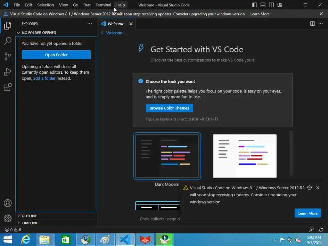This screenshot has height=246, width=328.
Task: Click the VS Code logo in title bar
Action: (x=6, y=5)
